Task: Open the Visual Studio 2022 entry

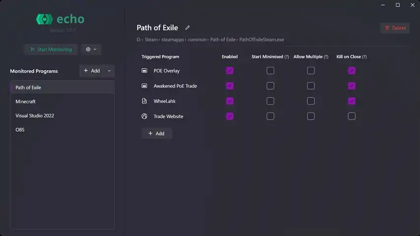Action: coord(34,116)
